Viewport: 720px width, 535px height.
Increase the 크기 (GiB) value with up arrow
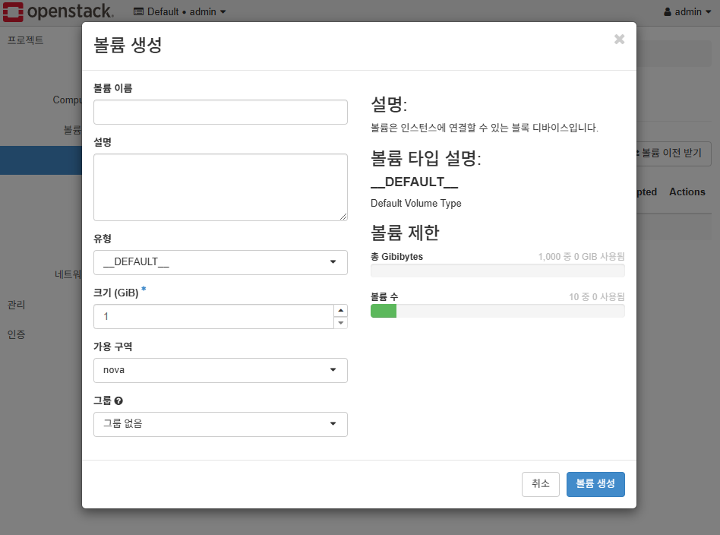(x=341, y=311)
